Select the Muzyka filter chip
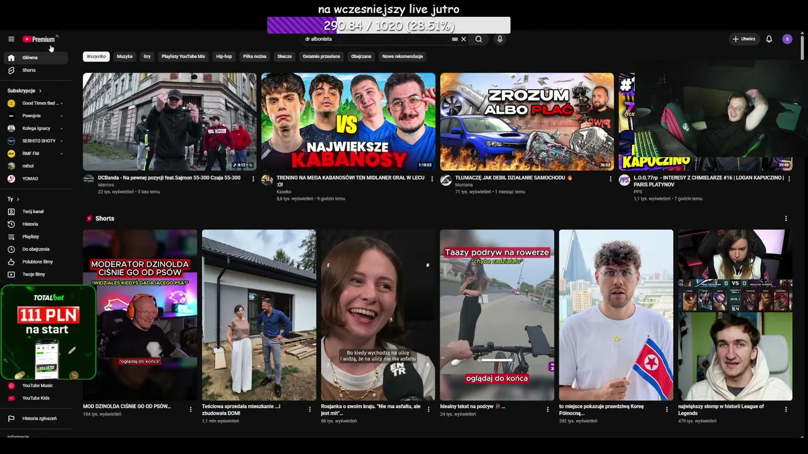The width and height of the screenshot is (808, 454). pyautogui.click(x=125, y=56)
